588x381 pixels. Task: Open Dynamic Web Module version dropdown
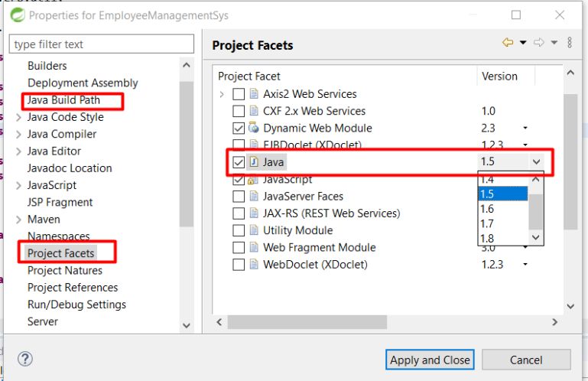[x=525, y=128]
